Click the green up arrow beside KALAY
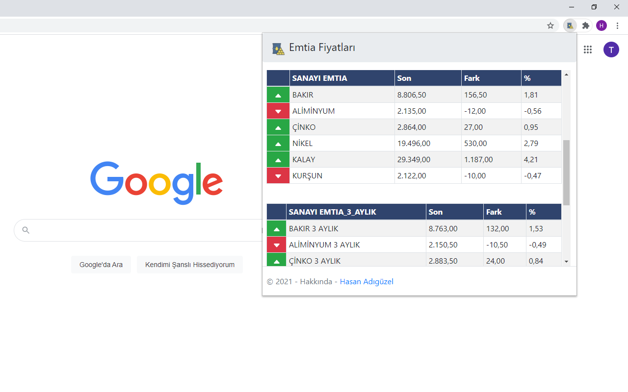Viewport: 628px width, 392px height. coord(278,159)
